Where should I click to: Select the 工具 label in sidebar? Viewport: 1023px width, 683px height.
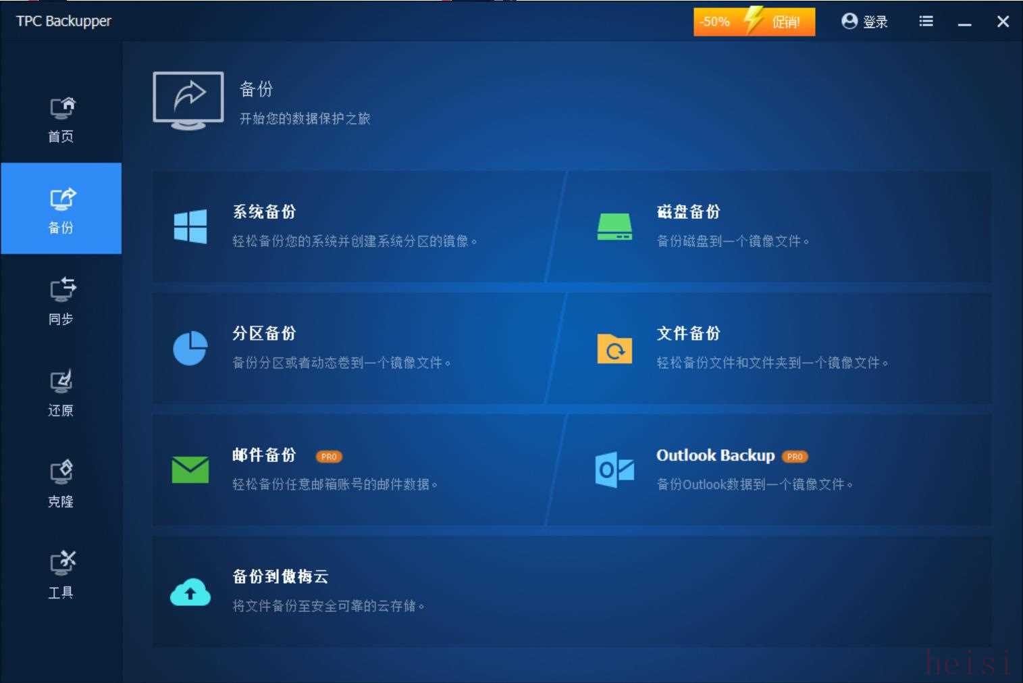[x=61, y=592]
